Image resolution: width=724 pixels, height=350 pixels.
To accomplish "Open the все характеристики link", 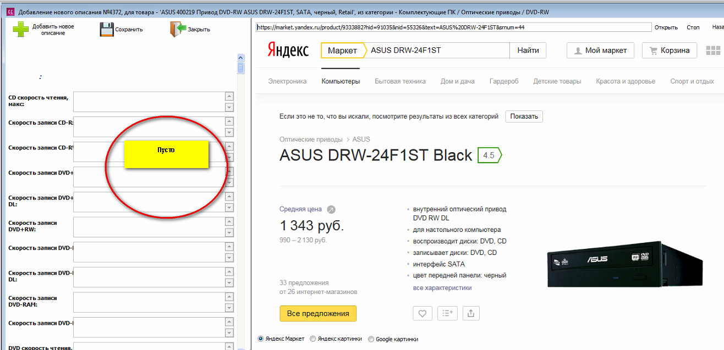I will [442, 288].
